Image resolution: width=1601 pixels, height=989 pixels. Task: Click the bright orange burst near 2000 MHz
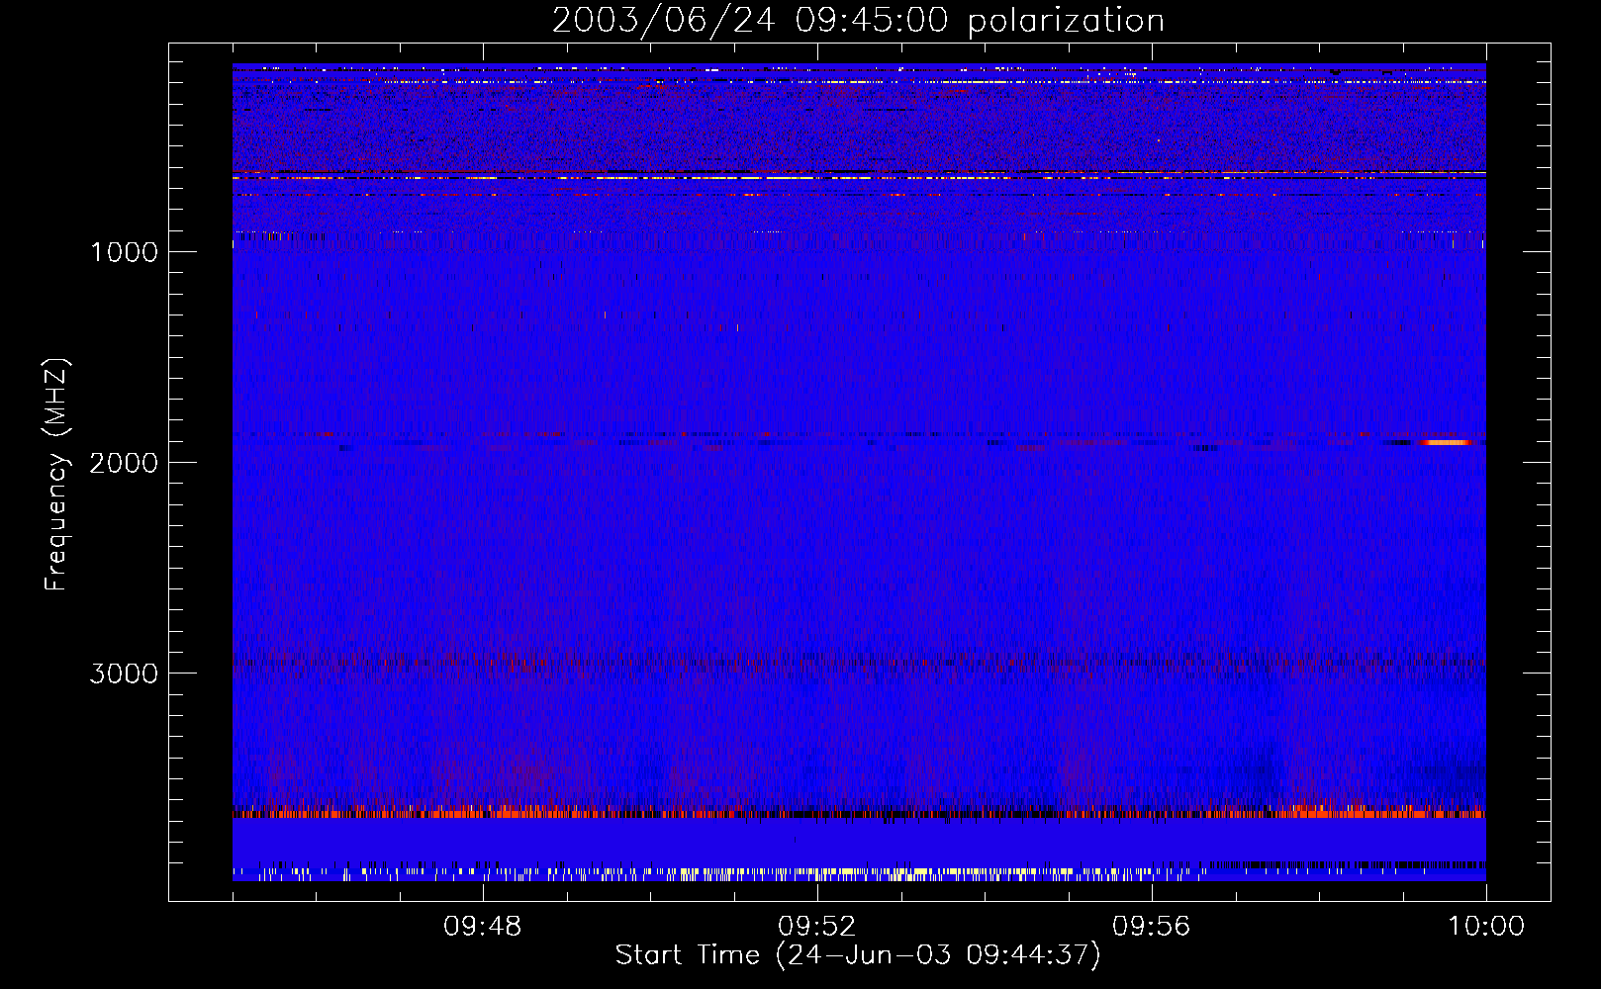[1447, 442]
